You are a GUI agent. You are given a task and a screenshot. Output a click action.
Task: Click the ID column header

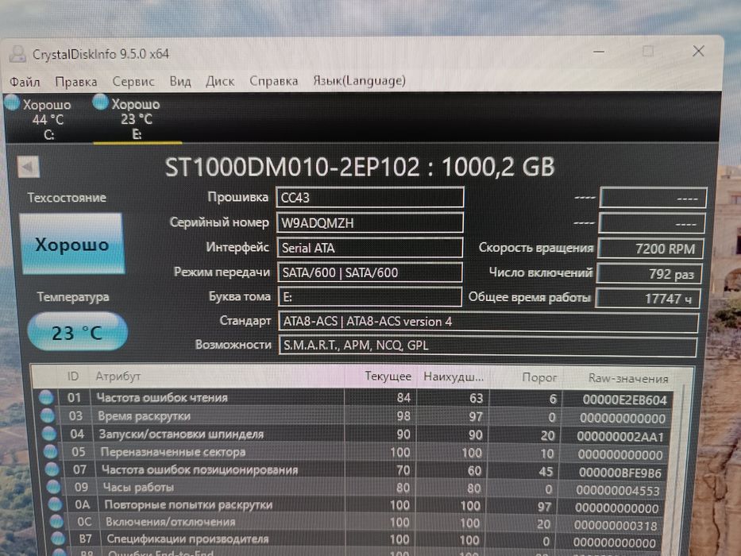pyautogui.click(x=73, y=376)
